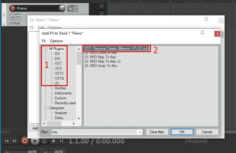This screenshot has width=236, height=153.
Task: Click the Piano track name field
Action: (x=37, y=8)
